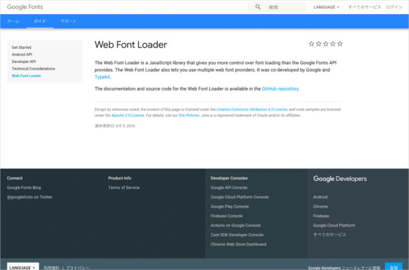Open the footer LANGUAGE dropdown
This screenshot has height=270, width=409.
[x=23, y=267]
